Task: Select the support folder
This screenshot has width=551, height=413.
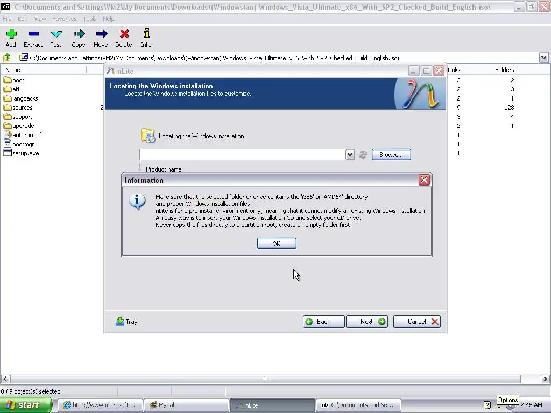Action: [18, 117]
